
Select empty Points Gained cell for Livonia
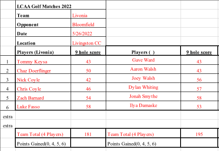click(x=88, y=142)
